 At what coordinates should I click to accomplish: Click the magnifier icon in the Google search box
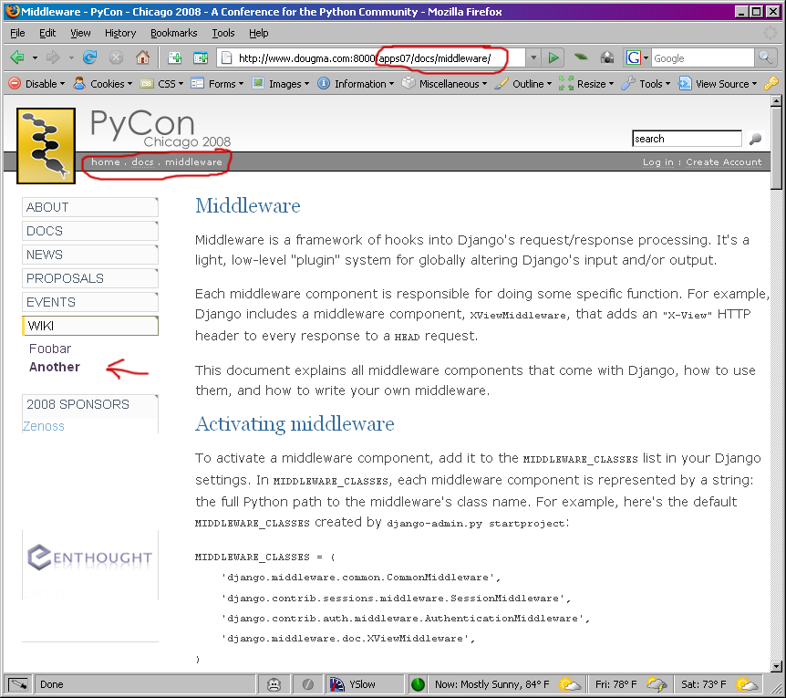tap(766, 57)
